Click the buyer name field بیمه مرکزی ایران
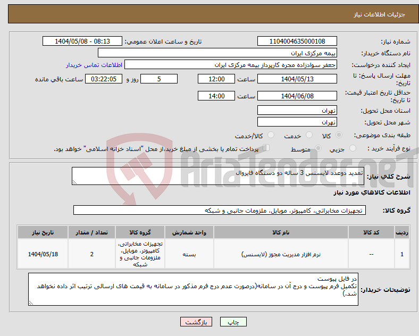Image resolution: width=419 pixels, height=336 pixels. click(x=217, y=53)
